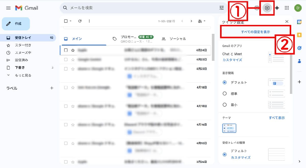
Task: Click the 作成 compose button
Action: click(x=16, y=24)
